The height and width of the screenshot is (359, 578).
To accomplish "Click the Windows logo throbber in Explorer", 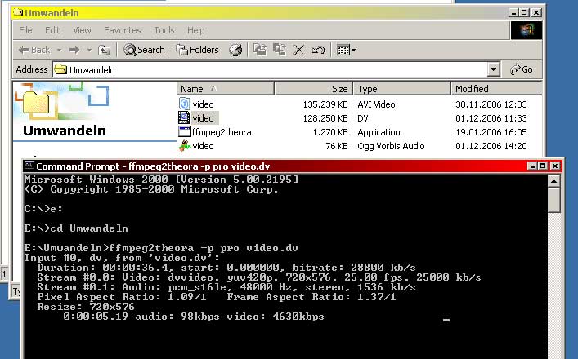I will 526,30.
